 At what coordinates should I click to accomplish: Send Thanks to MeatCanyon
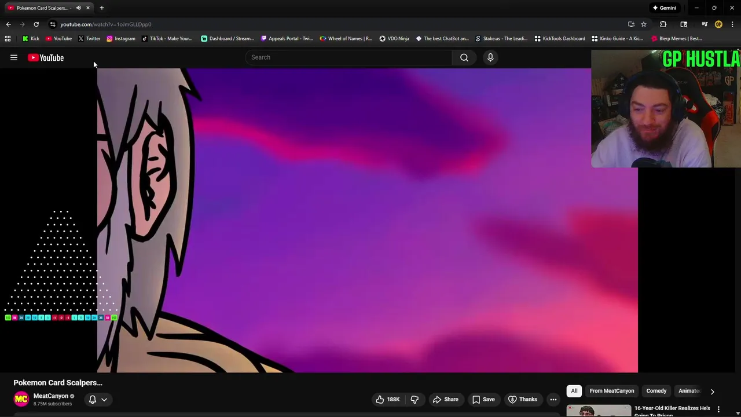tap(523, 399)
